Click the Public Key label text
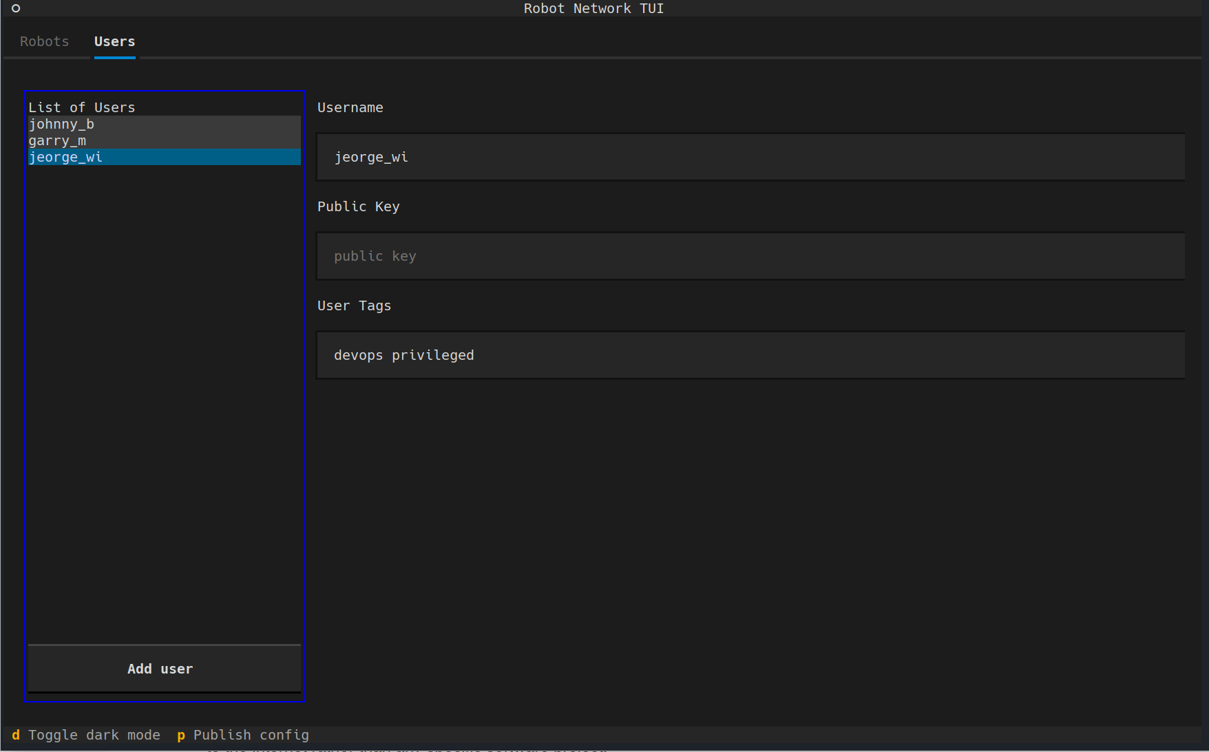The height and width of the screenshot is (752, 1209). (358, 206)
